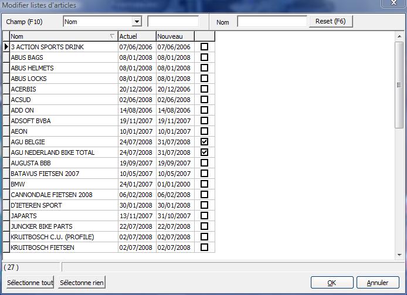Tick the ACSUD checkbox
This screenshot has width=407, height=295.
[x=205, y=100]
